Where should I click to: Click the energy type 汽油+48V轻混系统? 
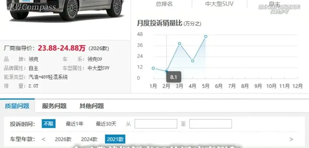click(x=48, y=77)
